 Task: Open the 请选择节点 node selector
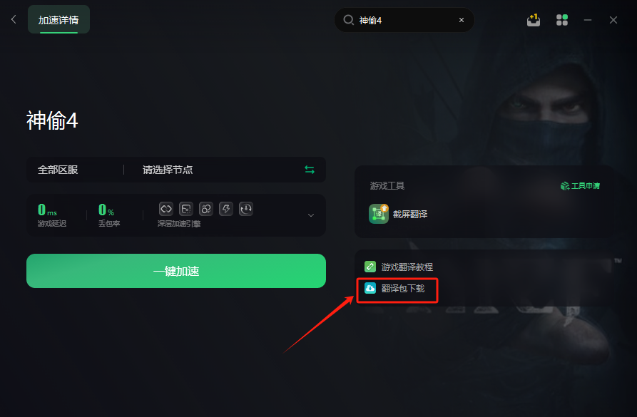(168, 170)
